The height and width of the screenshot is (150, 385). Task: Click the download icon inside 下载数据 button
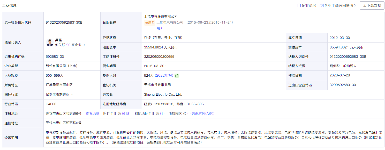click(364, 5)
